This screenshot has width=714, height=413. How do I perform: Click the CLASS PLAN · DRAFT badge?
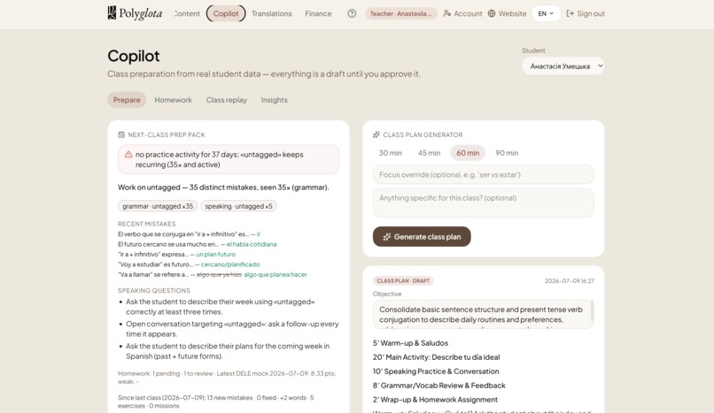coord(403,280)
